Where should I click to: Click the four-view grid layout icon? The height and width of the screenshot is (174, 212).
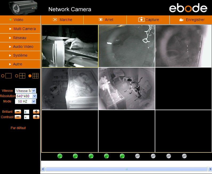pos(22,76)
